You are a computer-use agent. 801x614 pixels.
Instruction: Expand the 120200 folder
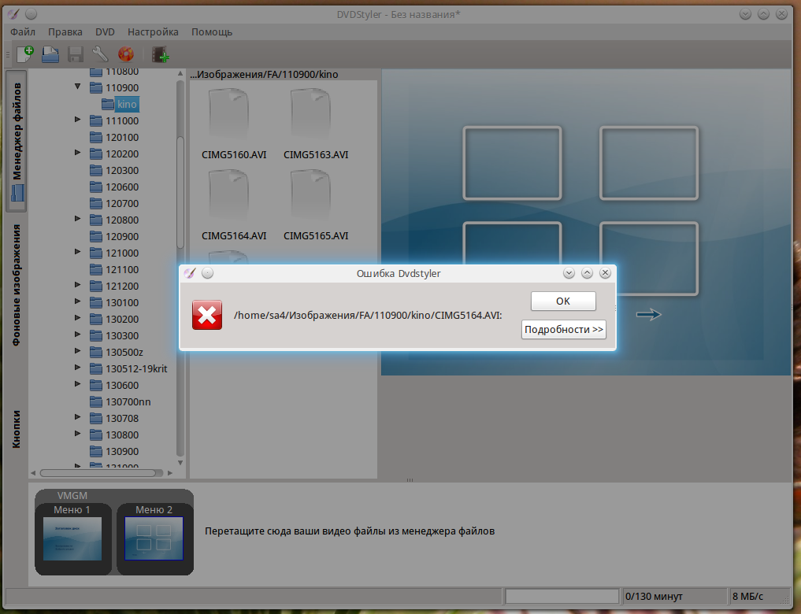click(x=78, y=153)
